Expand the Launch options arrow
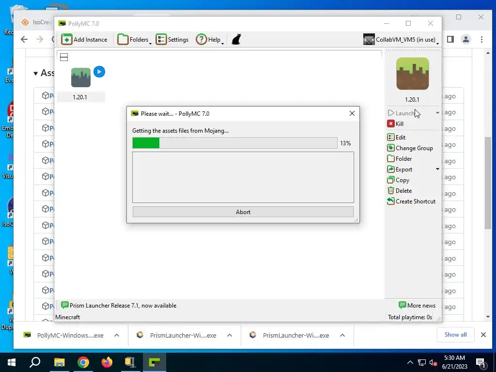 (x=437, y=113)
